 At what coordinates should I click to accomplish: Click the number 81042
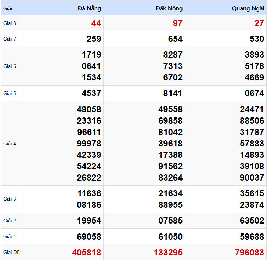(x=170, y=132)
